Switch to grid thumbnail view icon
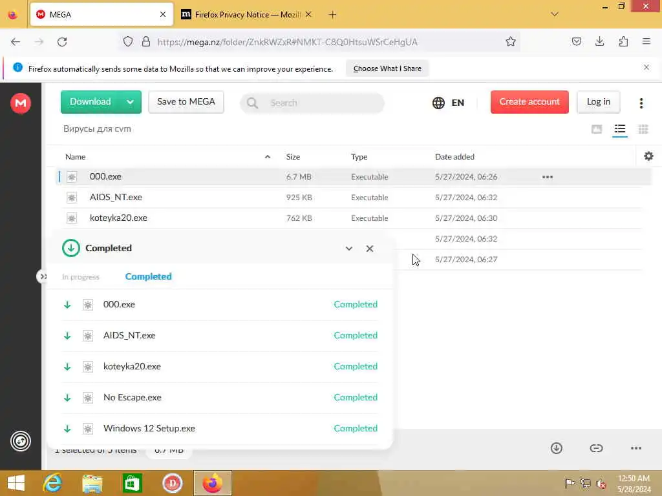The image size is (662, 496). [643, 129]
